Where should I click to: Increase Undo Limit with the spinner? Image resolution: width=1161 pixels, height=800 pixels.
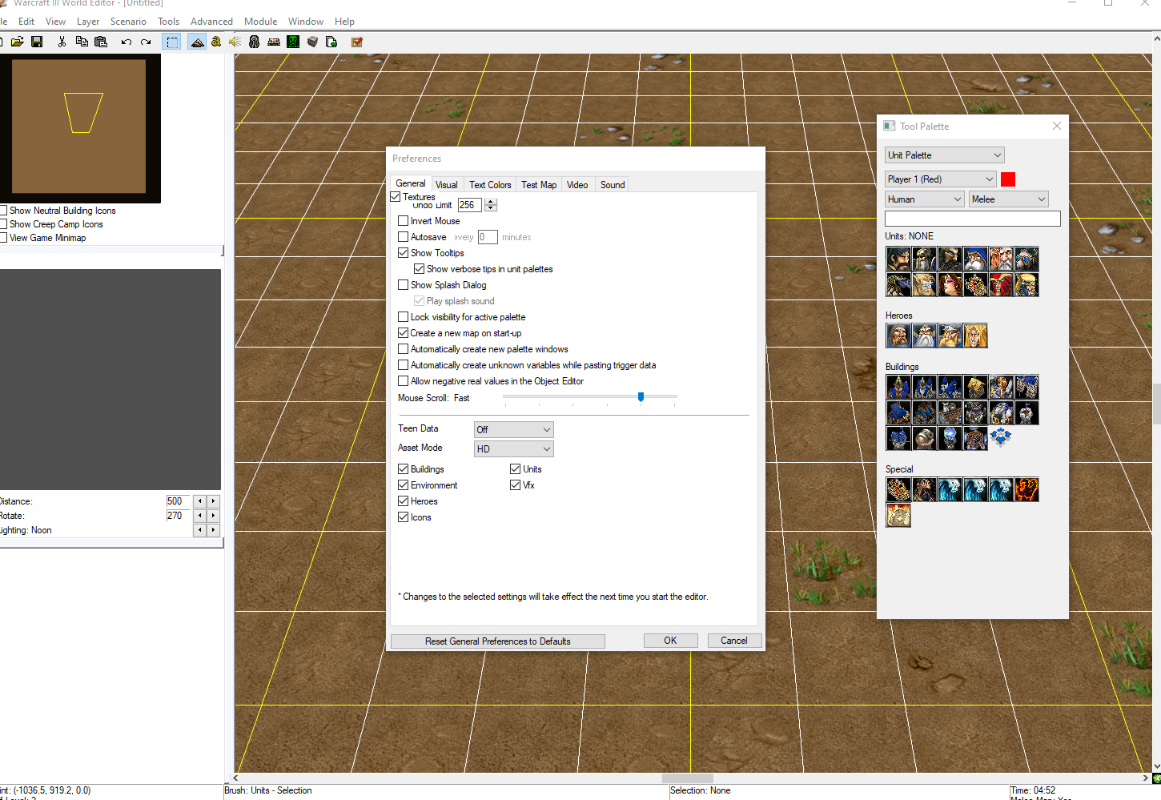tap(491, 202)
